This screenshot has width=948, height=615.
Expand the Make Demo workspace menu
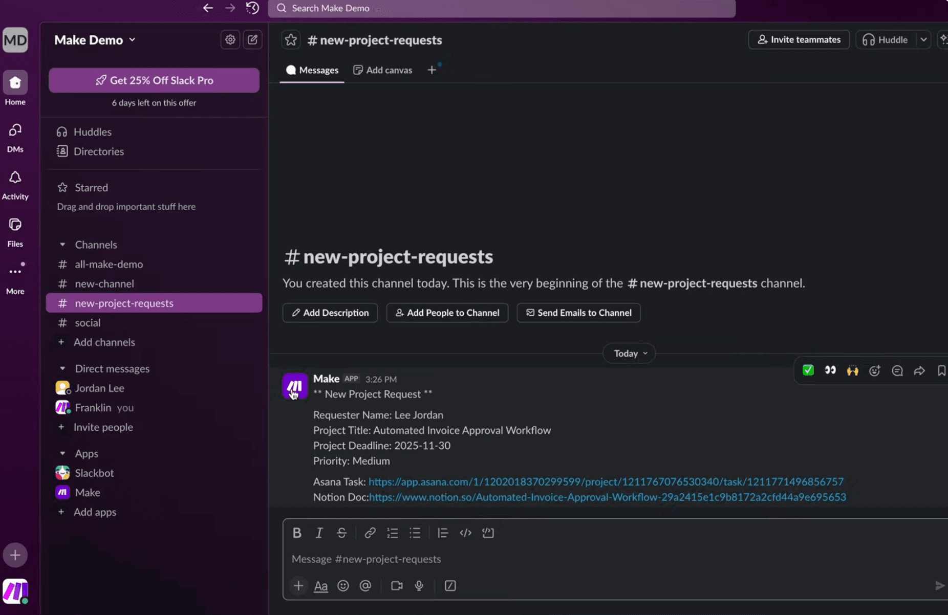pyautogui.click(x=95, y=40)
